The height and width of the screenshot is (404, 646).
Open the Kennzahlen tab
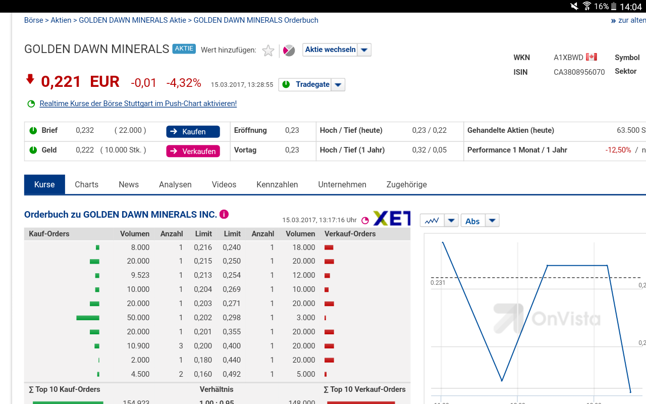tap(277, 185)
